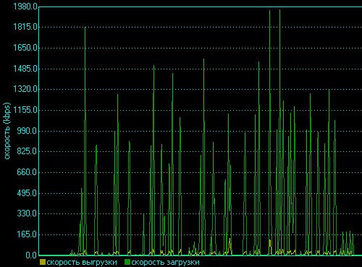This screenshot has width=362, height=267.
Task: Select the 1485.0 axis value
Action: [25, 69]
